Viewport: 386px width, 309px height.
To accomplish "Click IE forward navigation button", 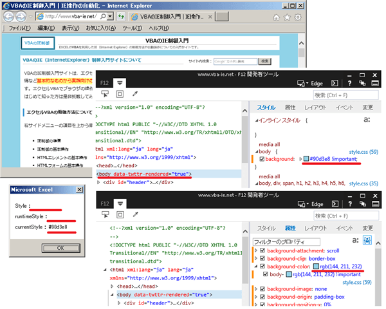I will click(x=21, y=17).
